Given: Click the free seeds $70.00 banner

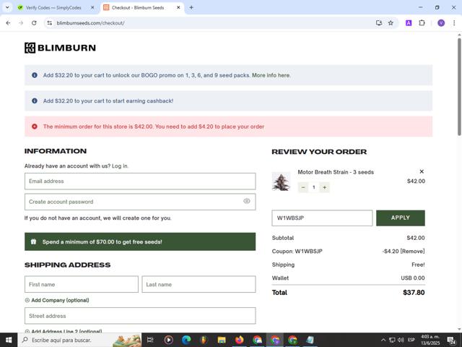Looking at the screenshot, I should tap(140, 241).
